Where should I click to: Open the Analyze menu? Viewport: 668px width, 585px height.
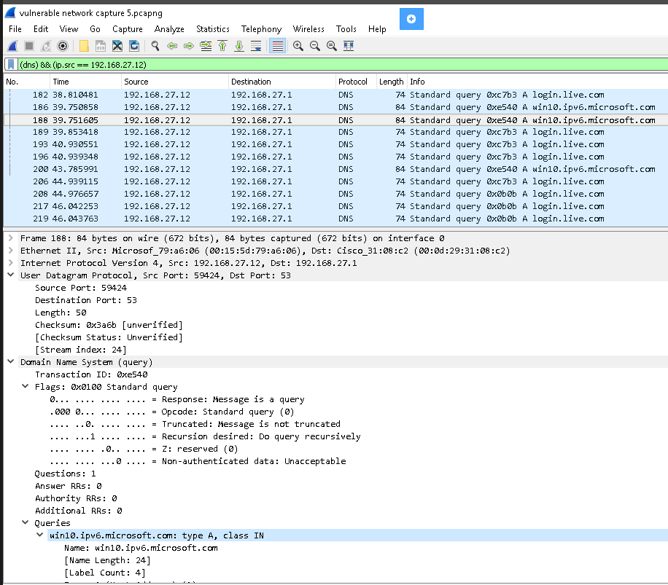pos(168,29)
